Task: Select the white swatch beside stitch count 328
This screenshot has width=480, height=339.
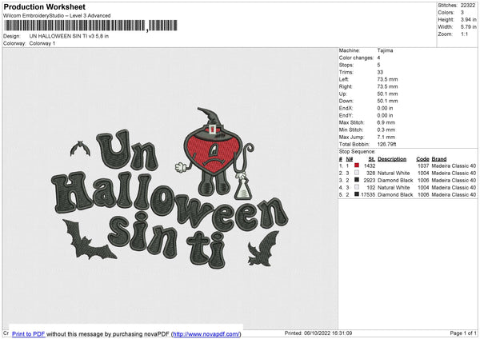Action: (x=357, y=173)
